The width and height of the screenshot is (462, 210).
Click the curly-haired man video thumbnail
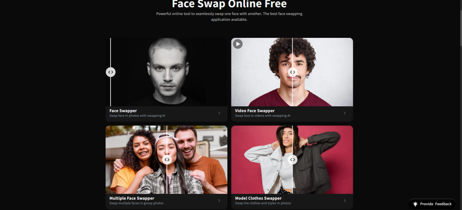[x=292, y=72]
